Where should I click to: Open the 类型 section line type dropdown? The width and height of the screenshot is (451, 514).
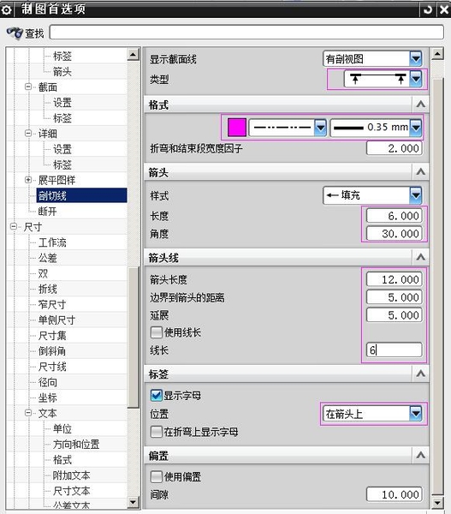pos(415,79)
